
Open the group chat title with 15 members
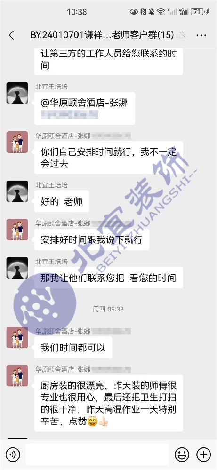(102, 35)
